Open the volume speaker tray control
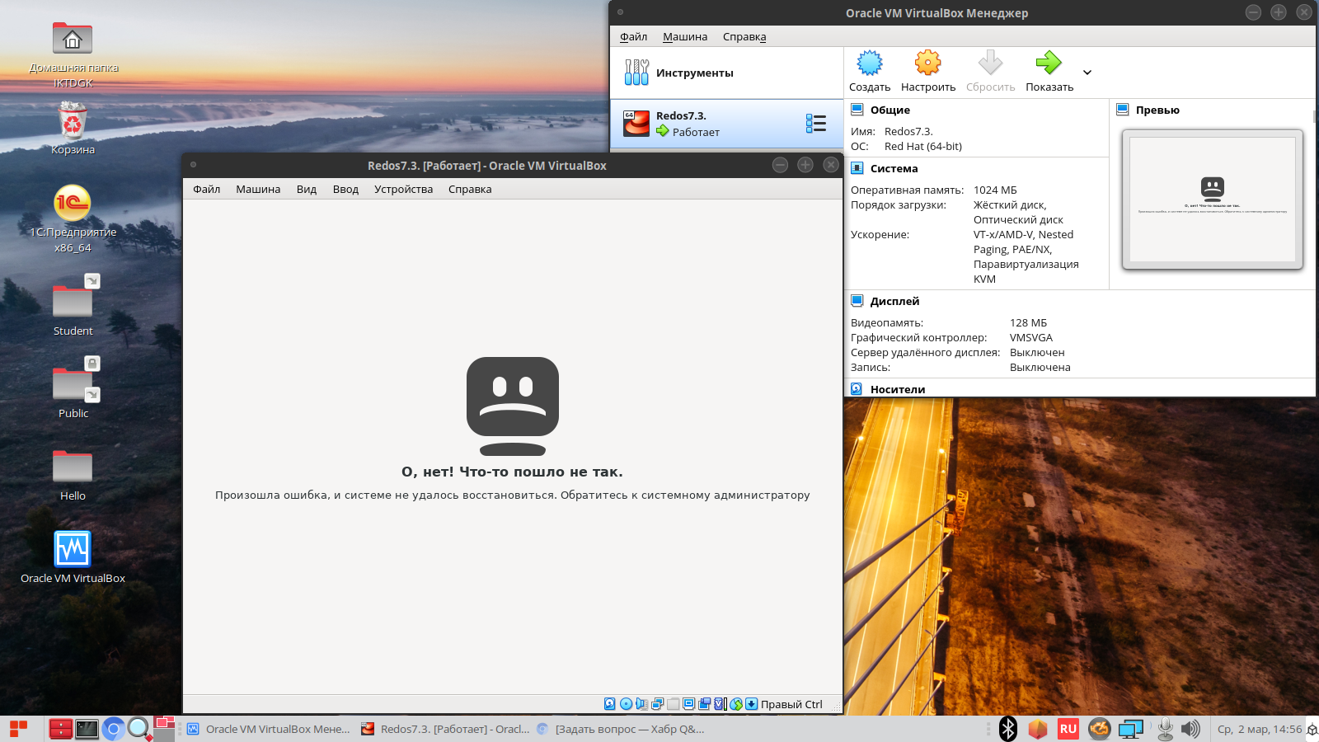This screenshot has height=742, width=1319. tap(1190, 729)
